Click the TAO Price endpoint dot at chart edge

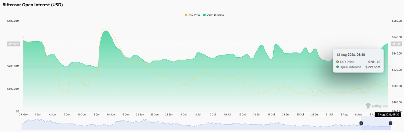(x=388, y=85)
